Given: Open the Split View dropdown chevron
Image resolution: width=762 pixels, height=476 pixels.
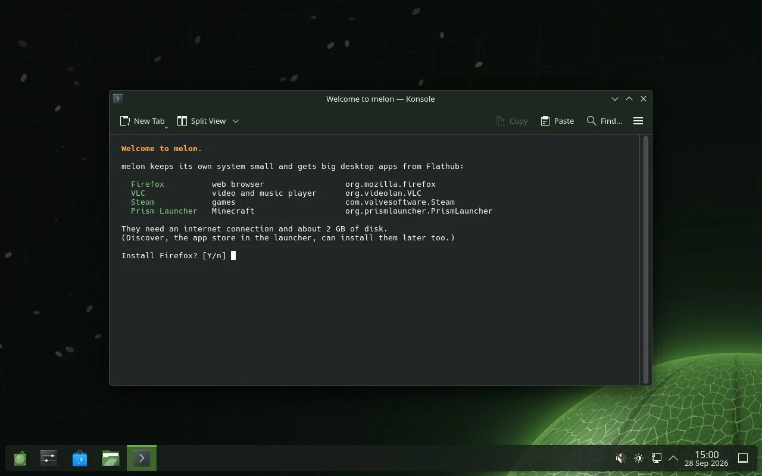Looking at the screenshot, I should (x=236, y=121).
